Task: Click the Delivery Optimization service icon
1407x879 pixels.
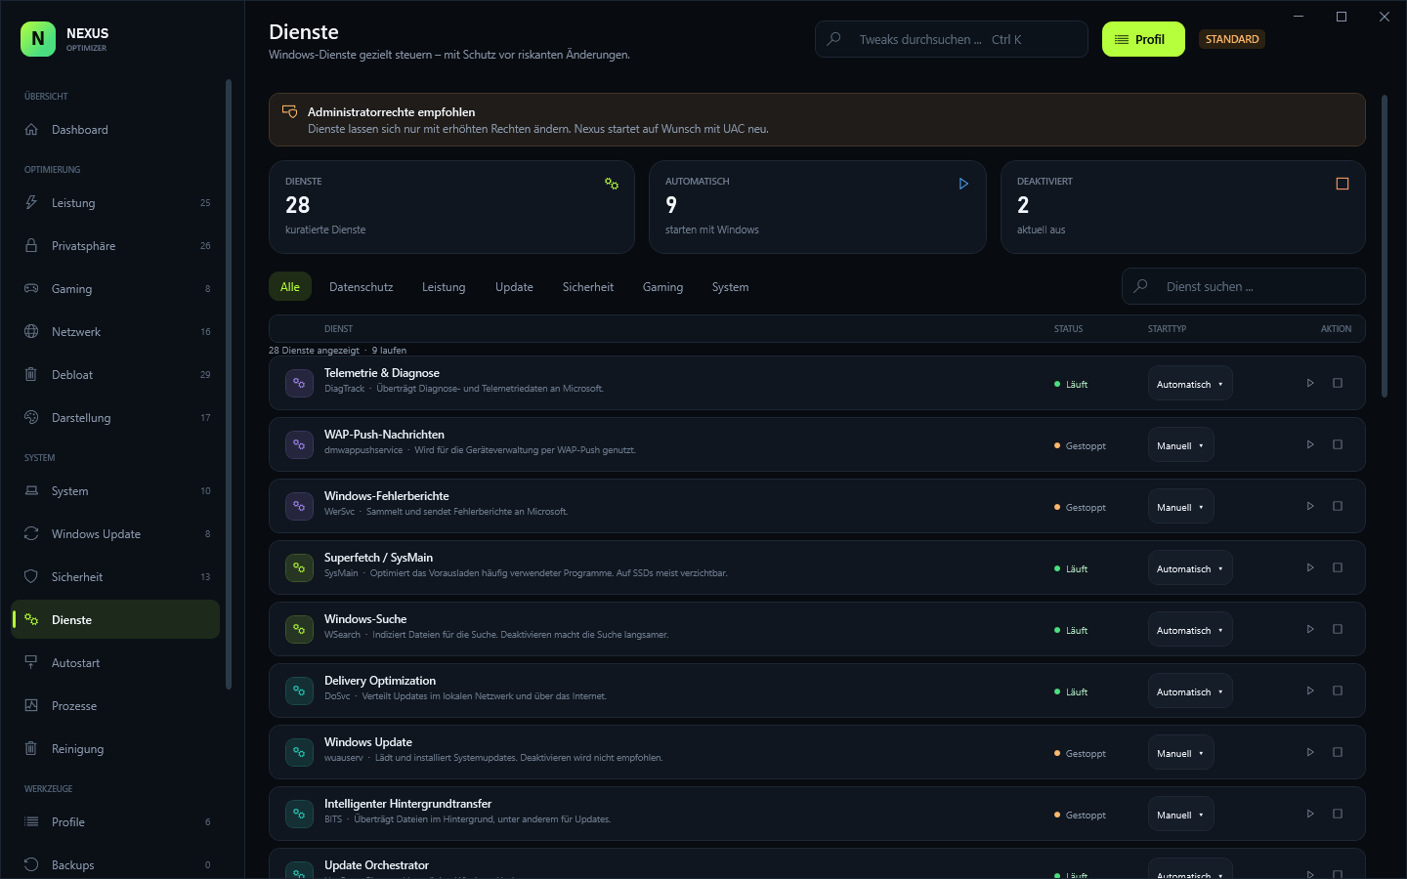Action: pyautogui.click(x=299, y=691)
